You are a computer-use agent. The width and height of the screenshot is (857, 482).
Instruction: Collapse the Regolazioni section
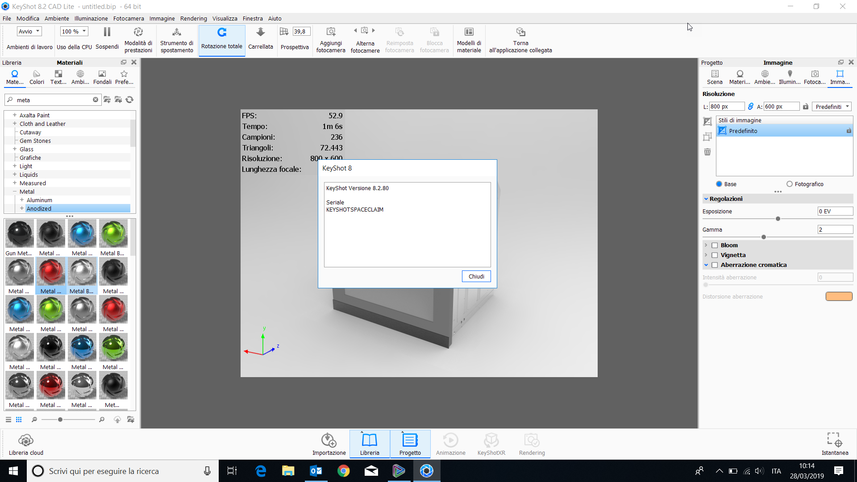706,199
